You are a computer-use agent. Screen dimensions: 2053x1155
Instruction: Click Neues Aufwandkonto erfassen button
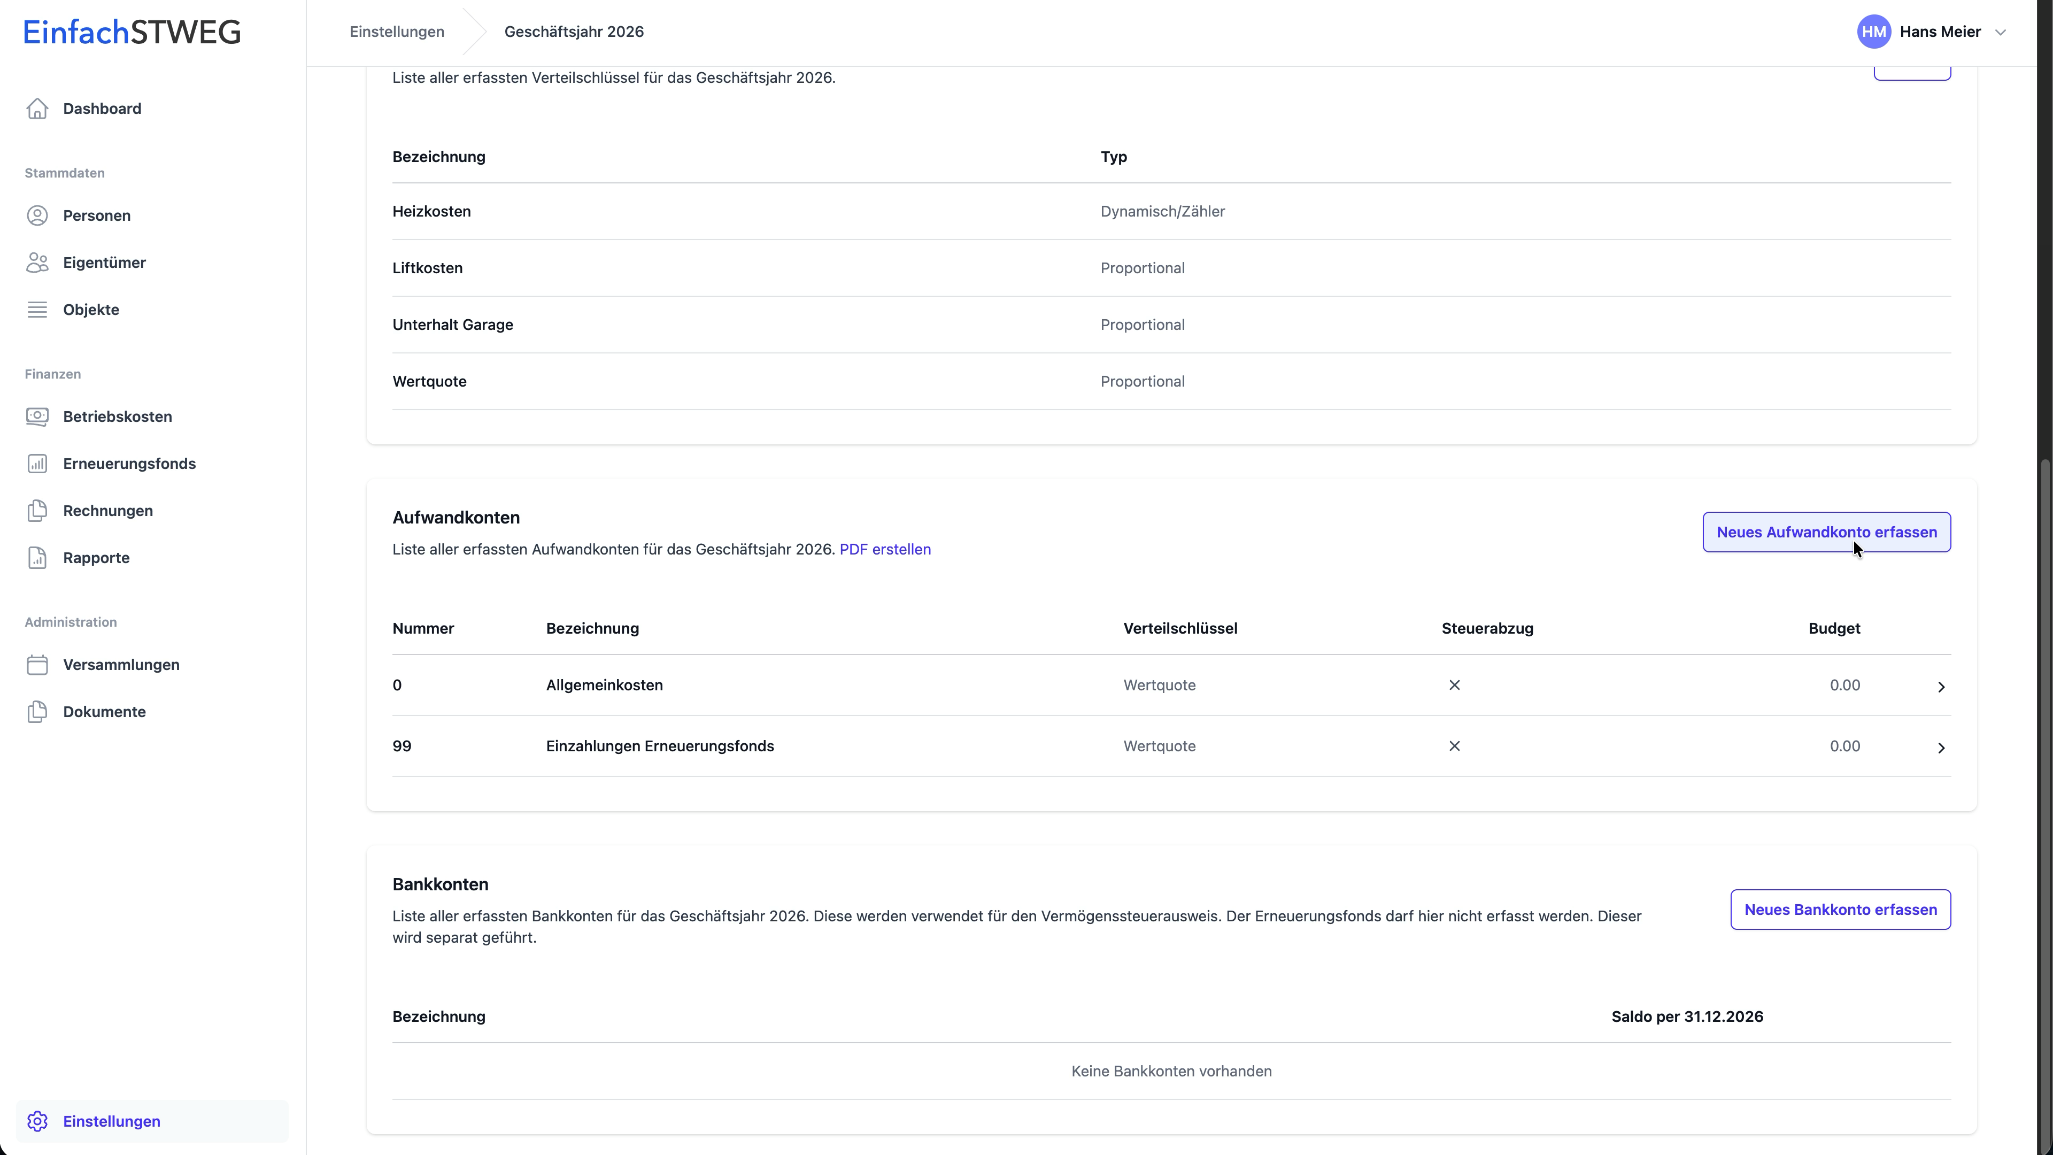coord(1826,532)
